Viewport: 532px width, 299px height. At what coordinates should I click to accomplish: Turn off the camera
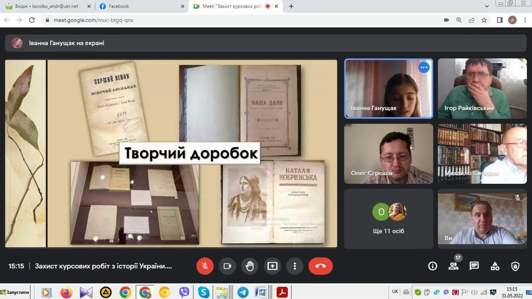pyautogui.click(x=227, y=266)
